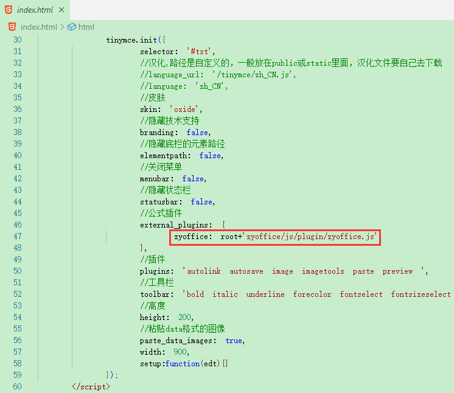The height and width of the screenshot is (393, 454).
Task: Place cursor on tinymce.init({ line
Action: tap(136, 40)
